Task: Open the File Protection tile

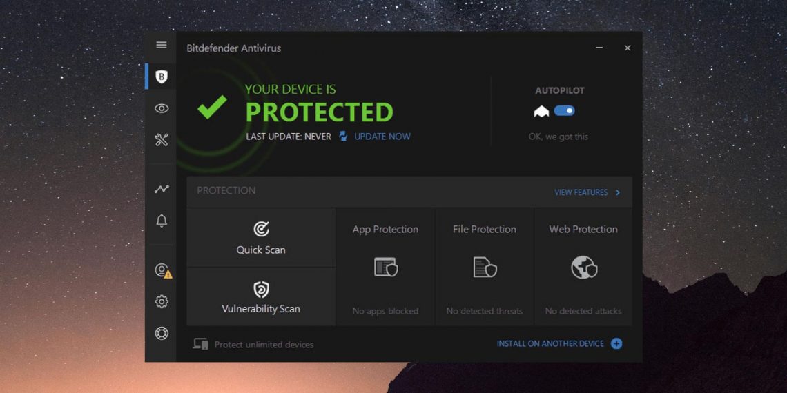Action: [x=485, y=268]
